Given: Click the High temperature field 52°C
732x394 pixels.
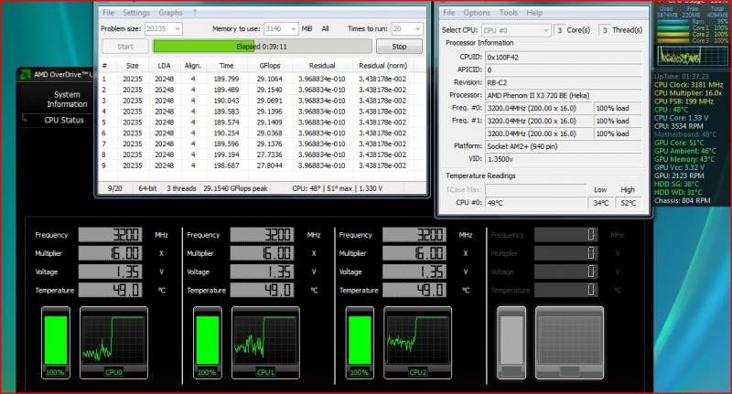Looking at the screenshot, I should tap(629, 203).
